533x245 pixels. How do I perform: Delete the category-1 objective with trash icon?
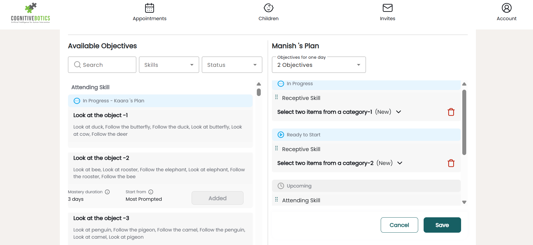[451, 112]
